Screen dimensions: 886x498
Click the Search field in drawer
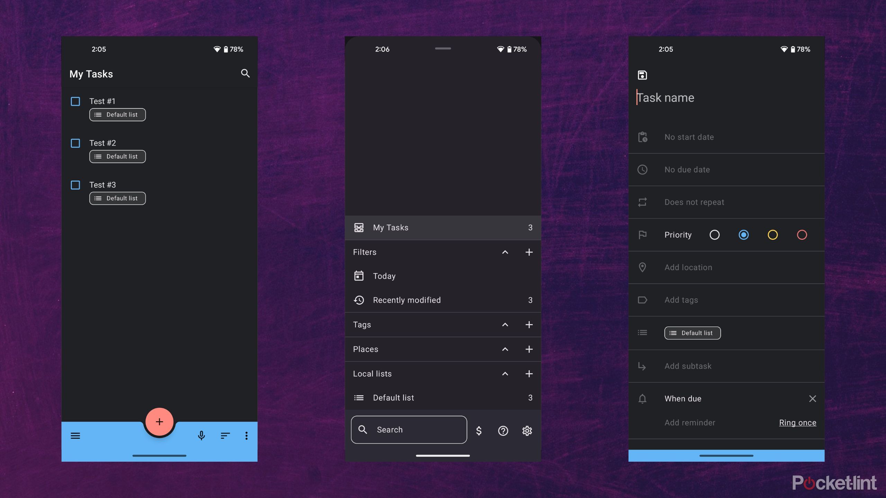coord(408,430)
